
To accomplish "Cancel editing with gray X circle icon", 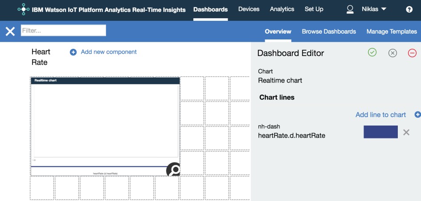I will 392,53.
